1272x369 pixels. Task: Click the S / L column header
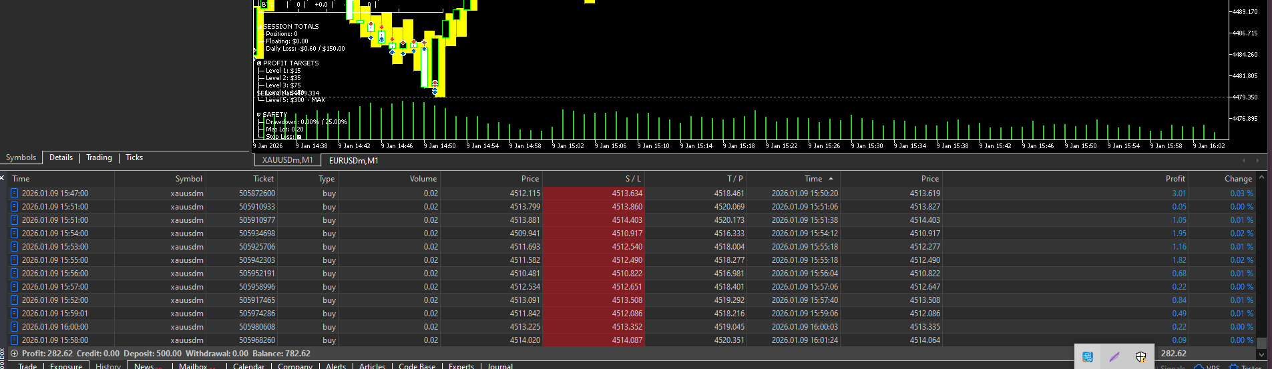632,179
